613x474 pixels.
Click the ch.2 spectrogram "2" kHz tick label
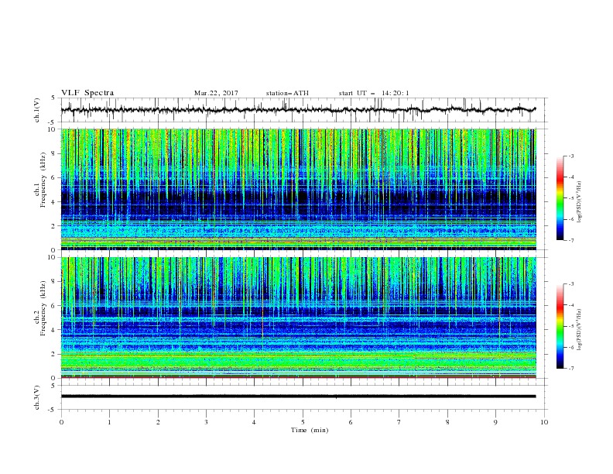click(x=55, y=354)
